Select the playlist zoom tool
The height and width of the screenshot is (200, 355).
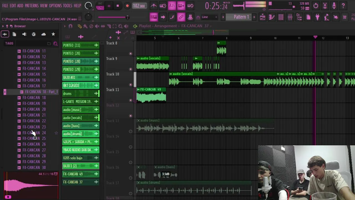tap(120, 26)
